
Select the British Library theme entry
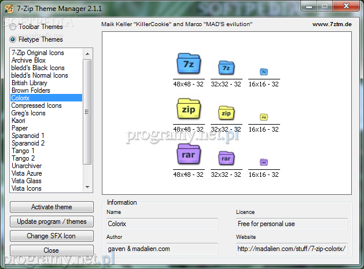(30, 83)
